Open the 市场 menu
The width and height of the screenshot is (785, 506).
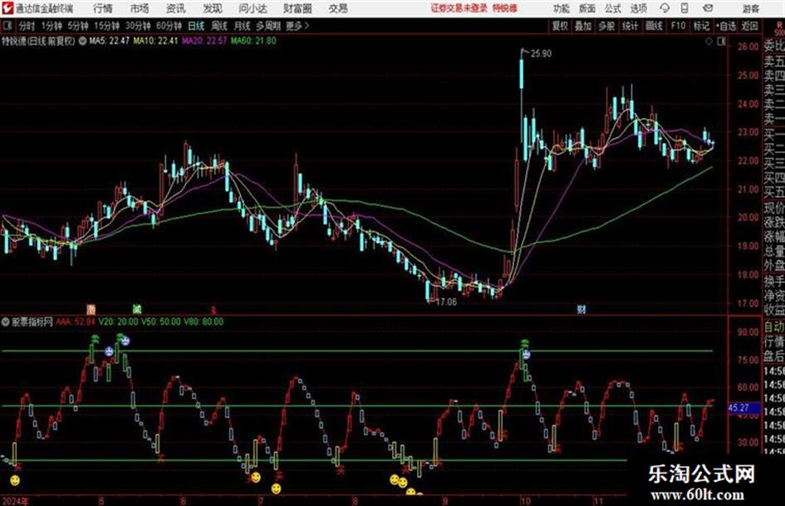point(140,8)
